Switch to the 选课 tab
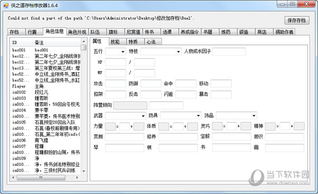The image size is (318, 194). click(170, 32)
